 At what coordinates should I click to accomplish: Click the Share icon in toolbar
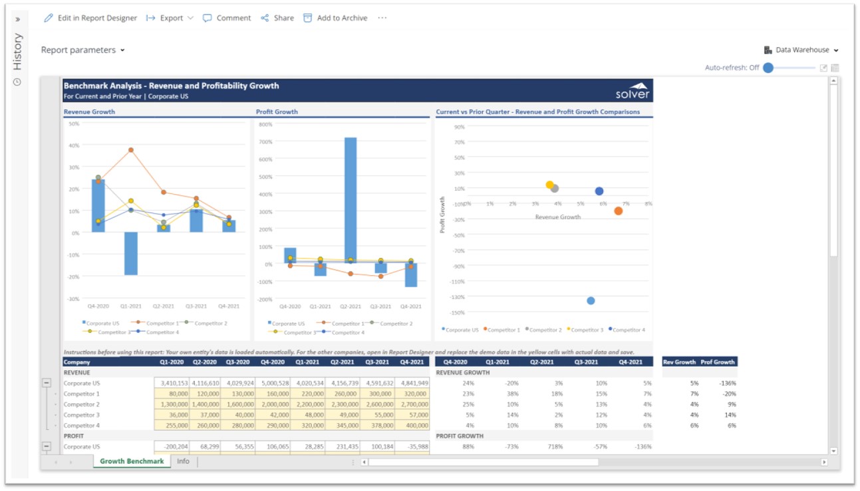point(265,18)
